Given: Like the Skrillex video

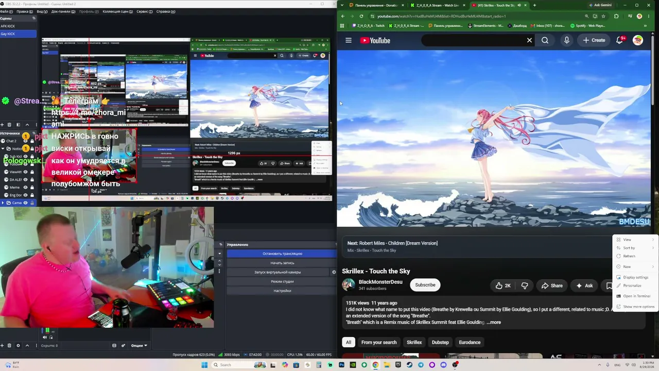Looking at the screenshot, I should (503, 285).
